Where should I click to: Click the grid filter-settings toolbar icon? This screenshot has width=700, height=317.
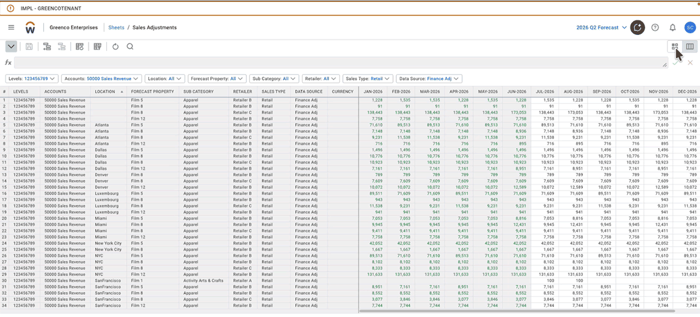pos(98,47)
